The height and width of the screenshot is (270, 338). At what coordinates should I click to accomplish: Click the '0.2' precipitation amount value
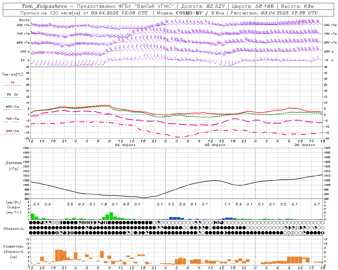[x=283, y=204]
